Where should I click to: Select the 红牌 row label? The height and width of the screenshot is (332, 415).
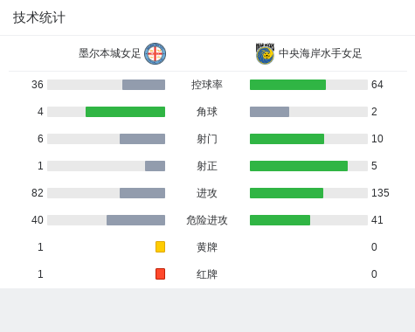click(207, 274)
